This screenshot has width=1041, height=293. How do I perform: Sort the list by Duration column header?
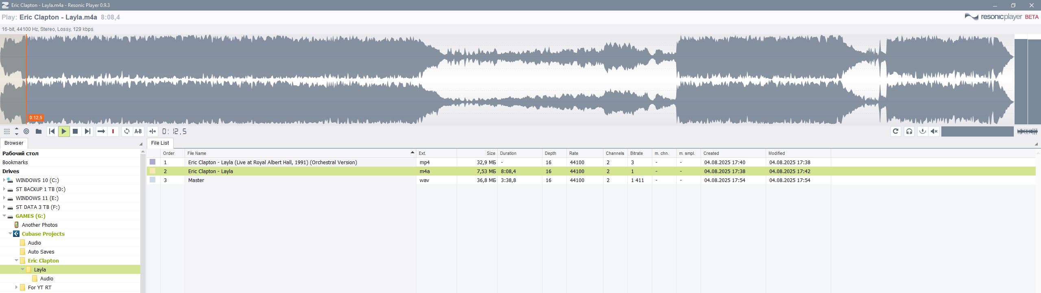click(x=508, y=153)
